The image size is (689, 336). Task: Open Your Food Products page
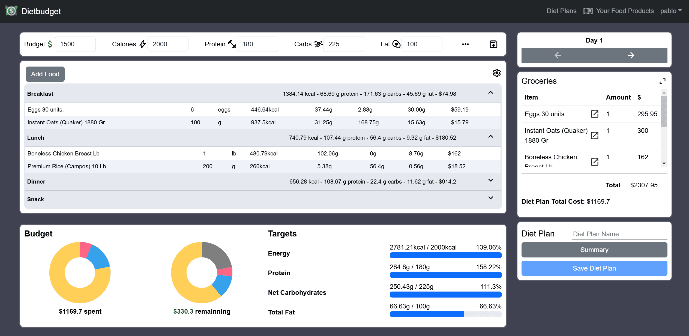point(625,11)
